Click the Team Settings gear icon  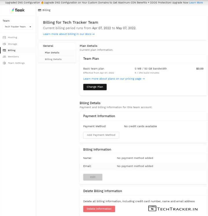click(x=4, y=63)
